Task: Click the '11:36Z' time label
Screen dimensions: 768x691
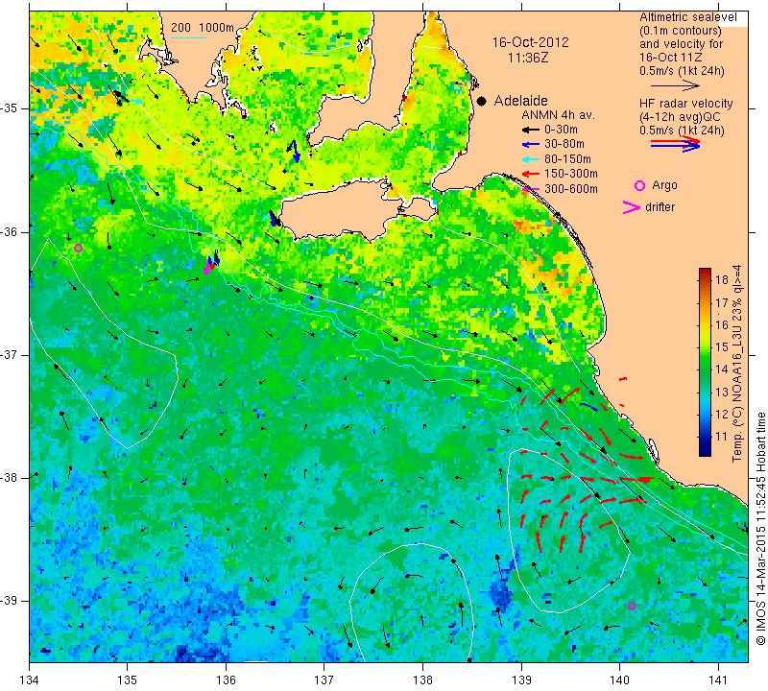Action: click(528, 58)
